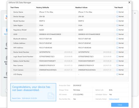The width and height of the screenshot is (139, 108).
Task: Select the Device Storage row label
Action: (19, 17)
